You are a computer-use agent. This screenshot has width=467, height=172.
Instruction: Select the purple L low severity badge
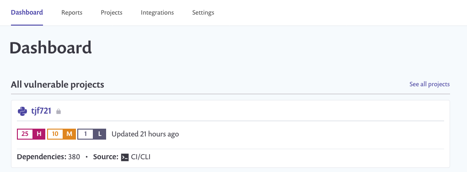click(x=100, y=134)
